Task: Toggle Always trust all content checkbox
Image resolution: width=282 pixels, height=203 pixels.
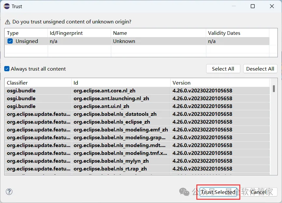Action: click(x=7, y=69)
